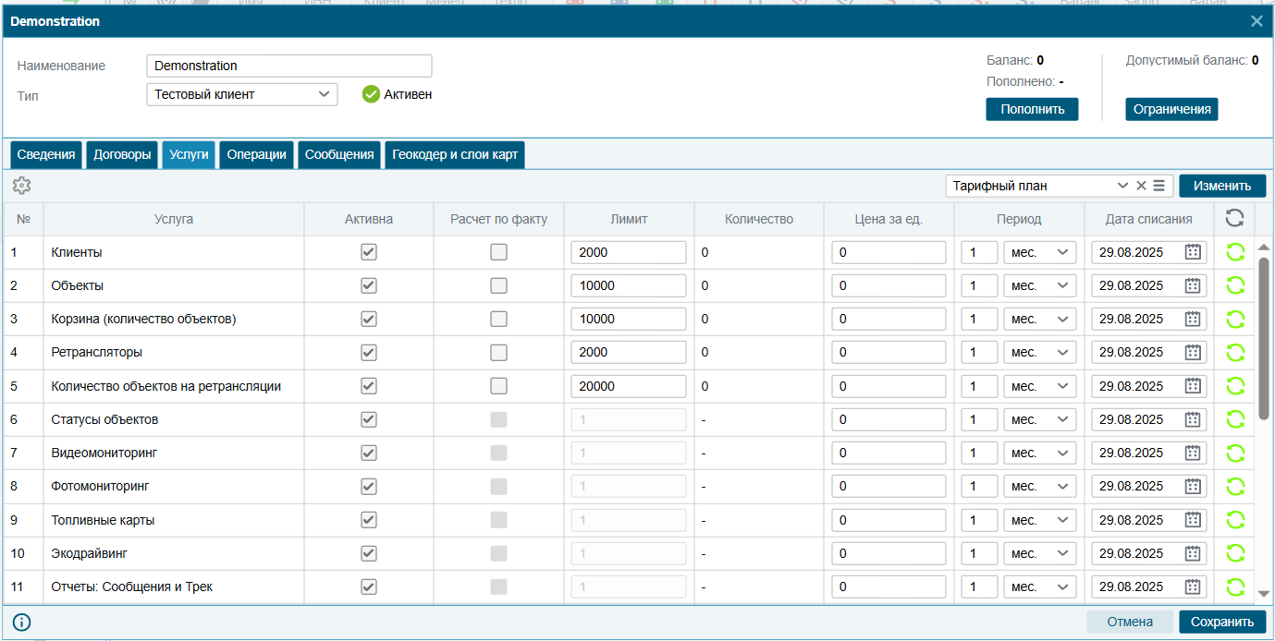Toggle Активна checkbox for Видеомониторинг
Image resolution: width=1275 pixels, height=641 pixels.
[x=369, y=453]
